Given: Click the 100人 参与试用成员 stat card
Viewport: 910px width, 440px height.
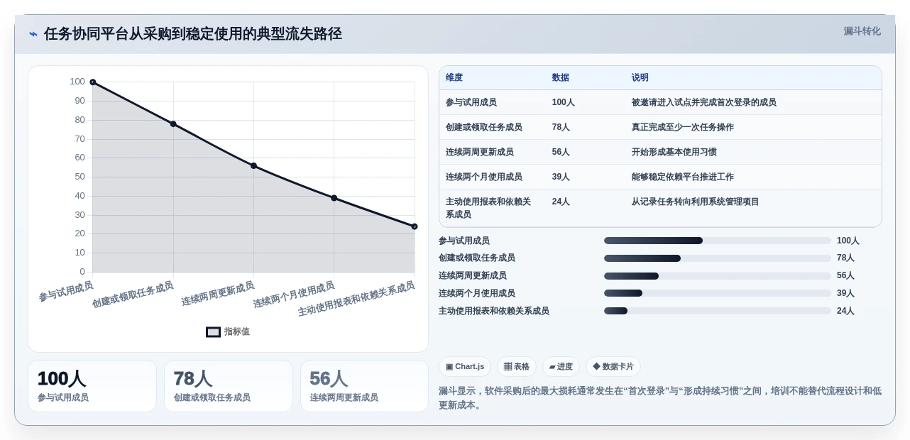Looking at the screenshot, I should (92, 386).
